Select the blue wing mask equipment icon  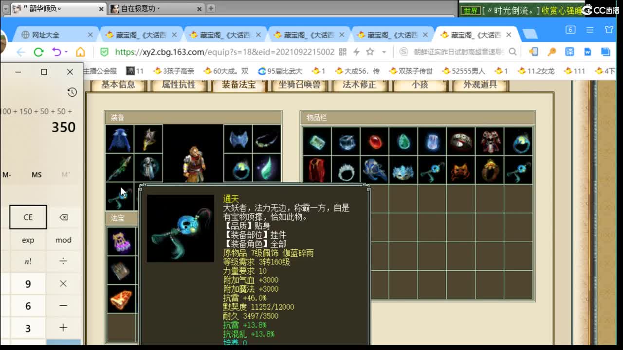pyautogui.click(x=238, y=140)
